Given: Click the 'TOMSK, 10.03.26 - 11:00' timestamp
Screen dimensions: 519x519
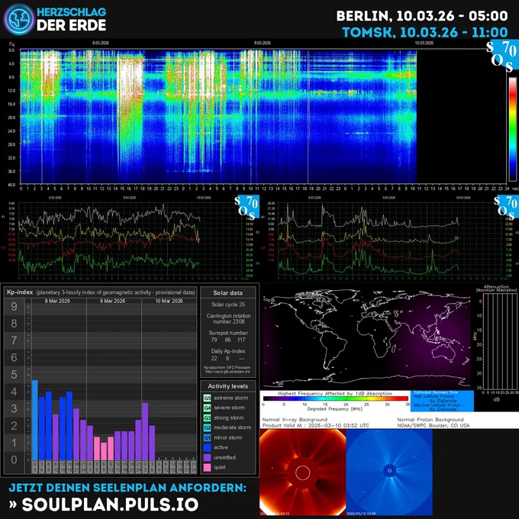Looking at the screenshot, I should [425, 32].
